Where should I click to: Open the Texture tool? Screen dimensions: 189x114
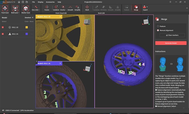coord(127,8)
